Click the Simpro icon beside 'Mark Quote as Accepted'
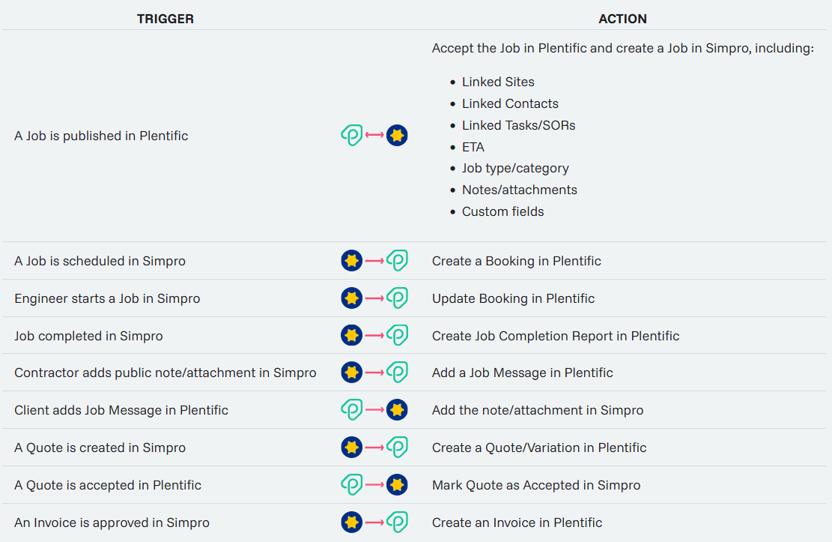832x542 pixels. pos(397,485)
